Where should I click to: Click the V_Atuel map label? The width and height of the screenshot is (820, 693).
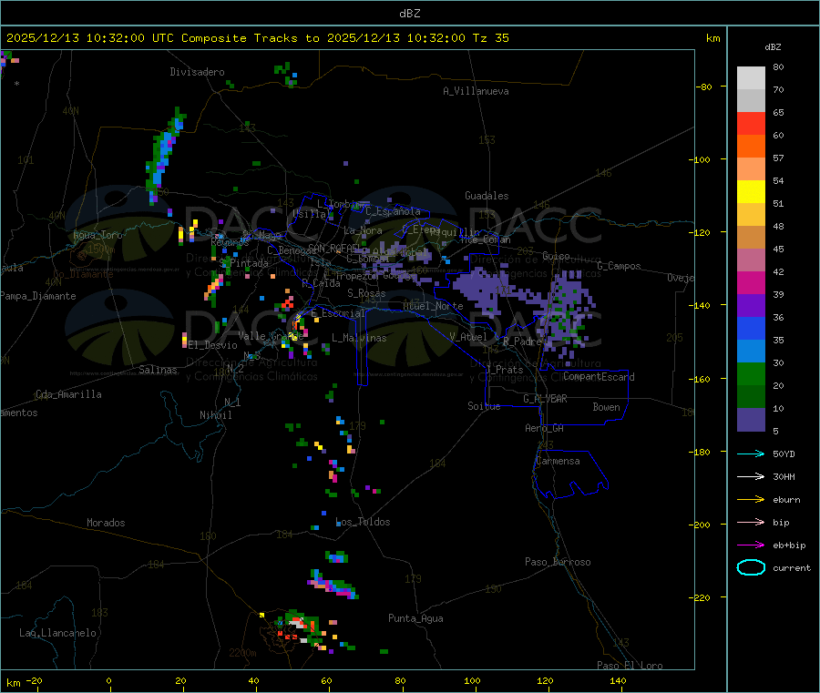point(468,337)
